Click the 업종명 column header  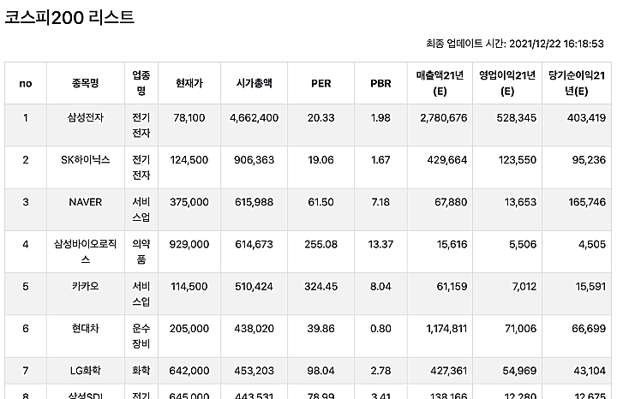tap(141, 83)
